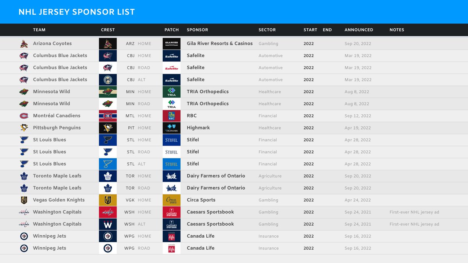Click the ARZ team abbreviation
This screenshot has height=263, width=468.
[x=130, y=44]
